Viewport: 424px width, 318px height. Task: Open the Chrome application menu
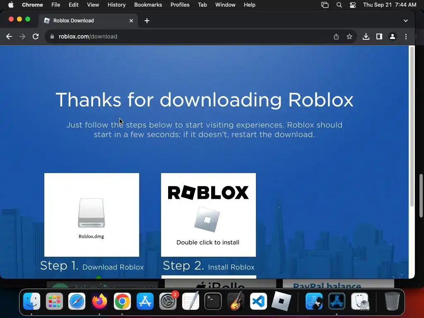(x=32, y=5)
